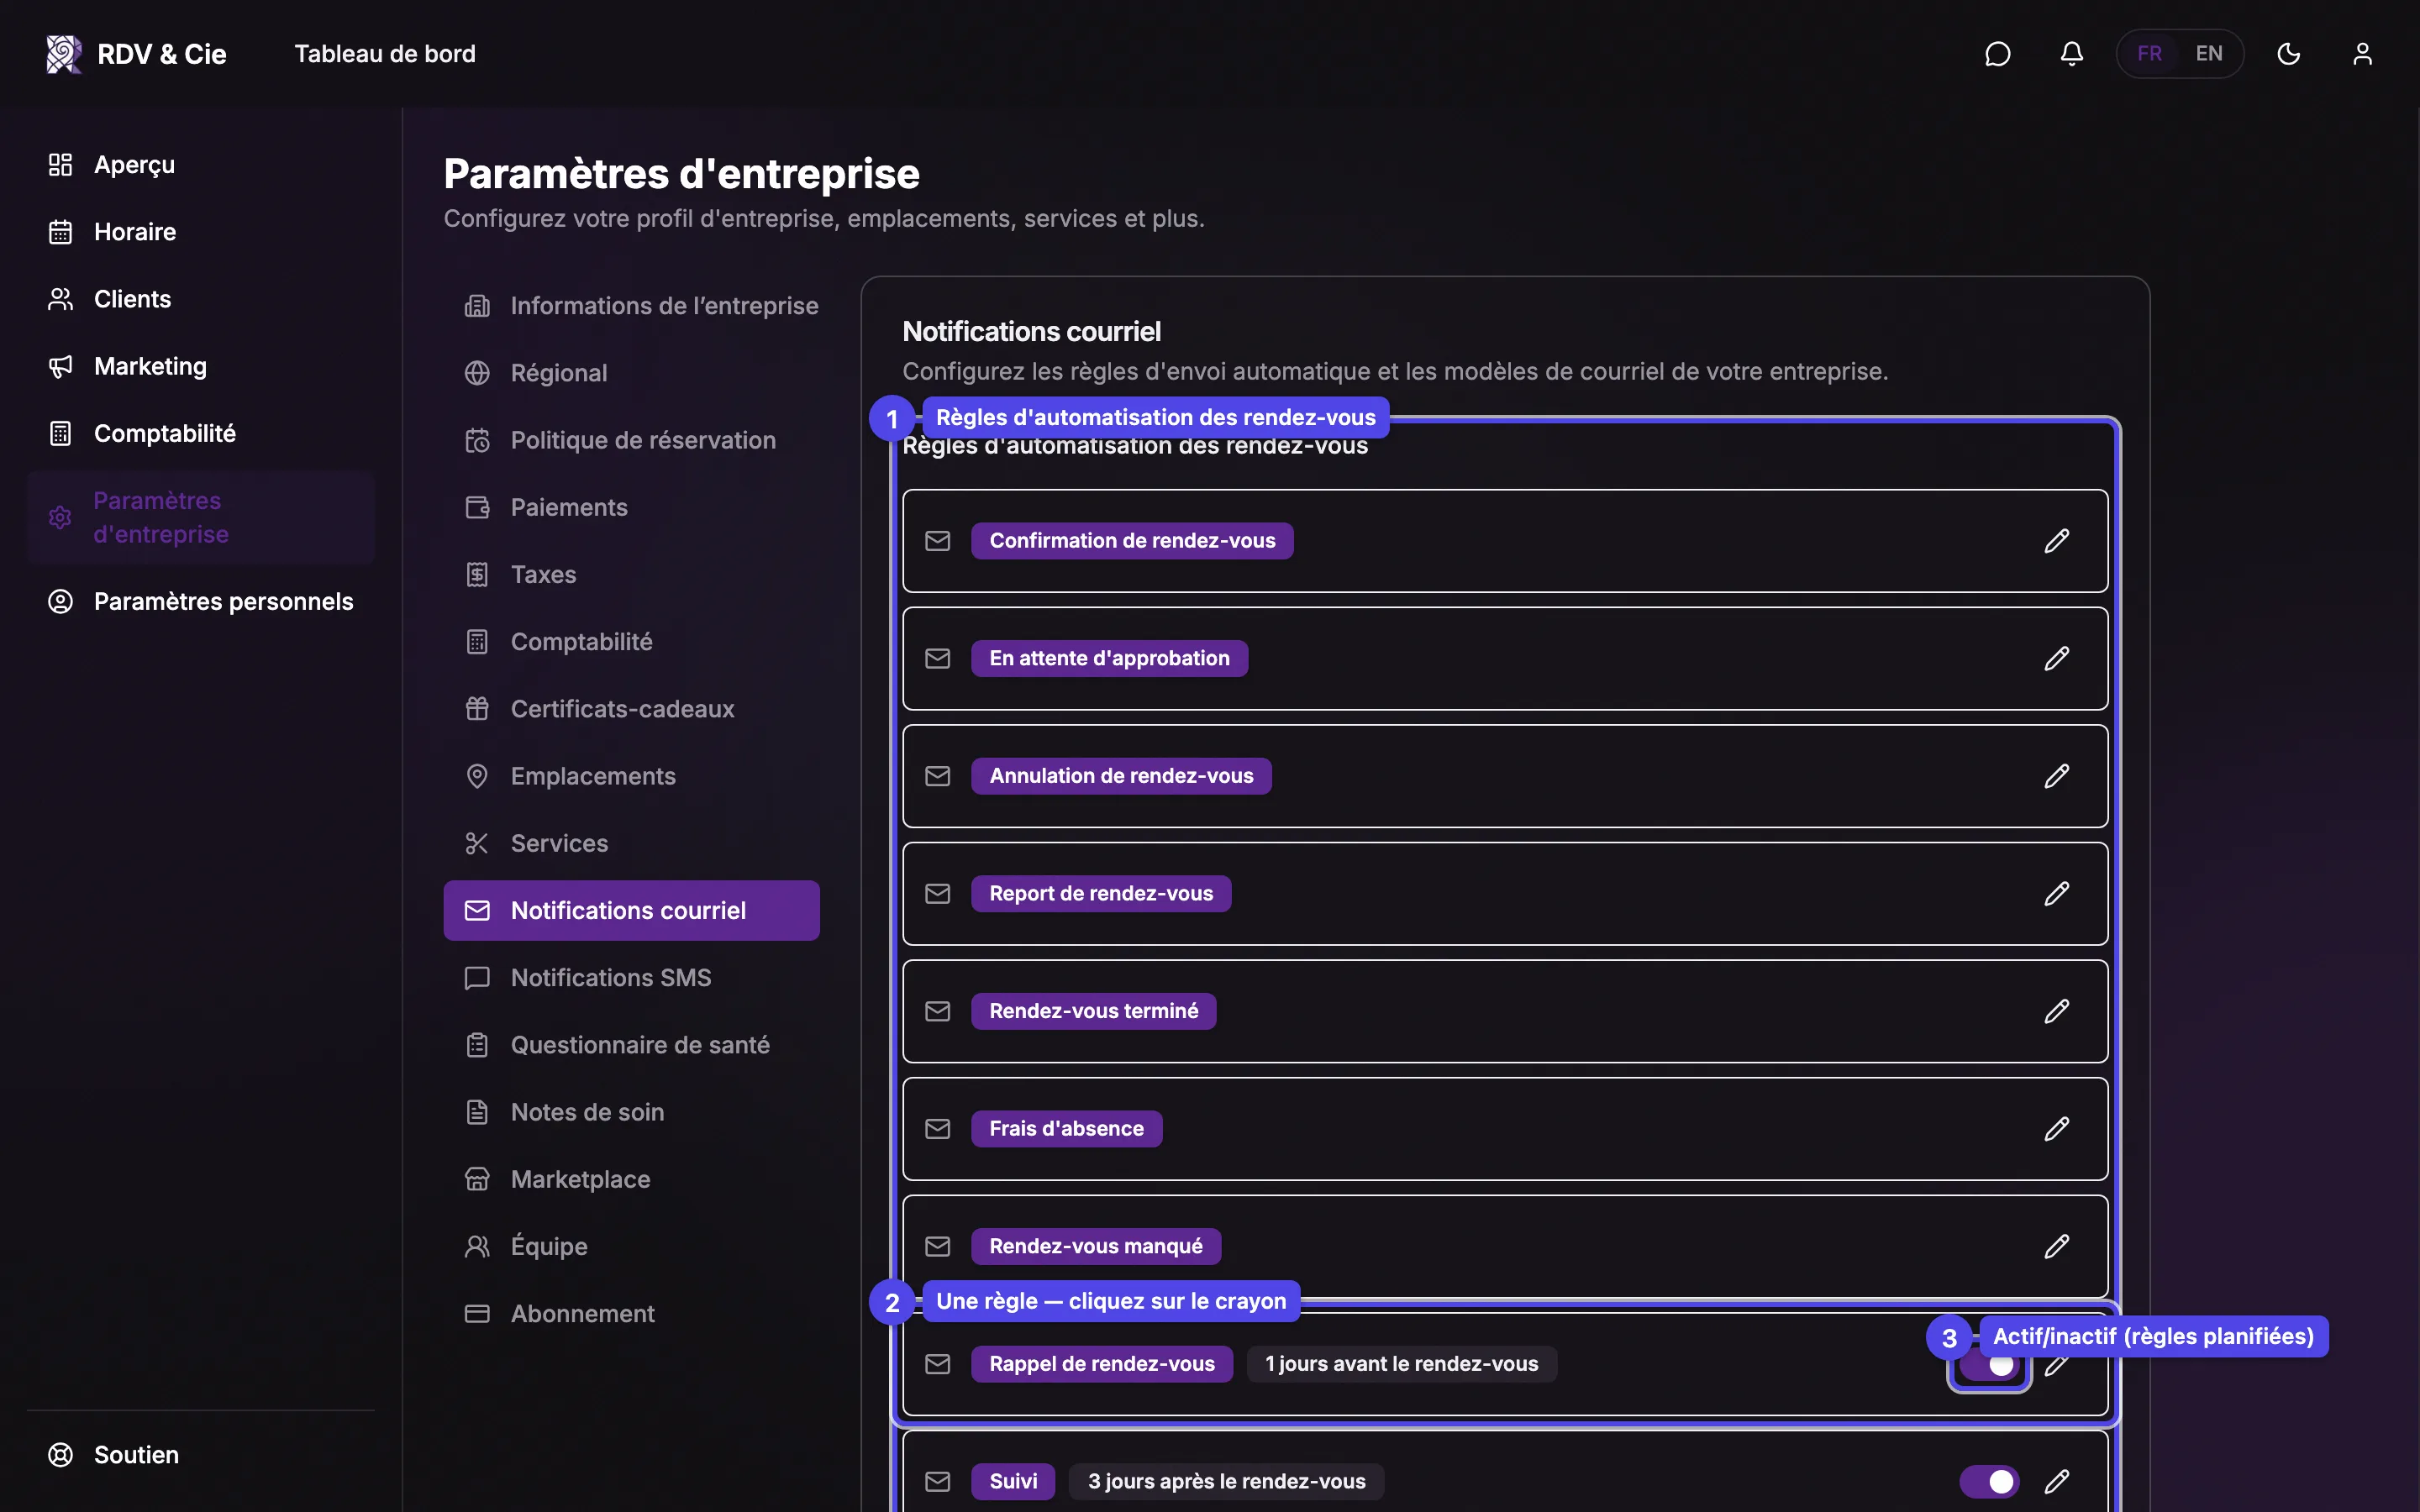
Task: Select Paramètres d'entreprise in the sidebar
Action: click(200, 517)
